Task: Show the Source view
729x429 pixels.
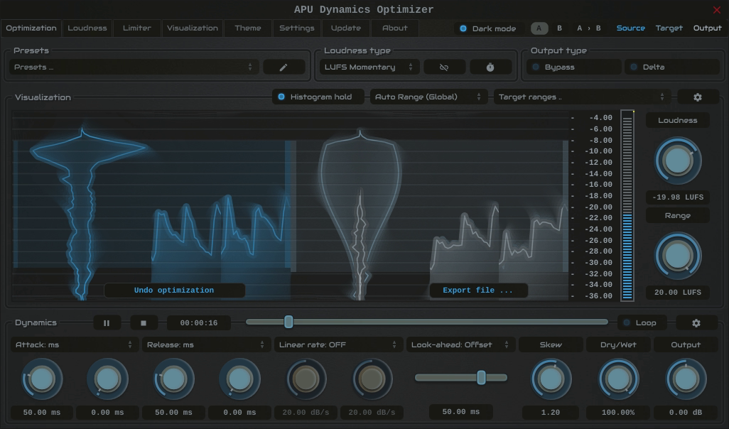Action: tap(630, 28)
